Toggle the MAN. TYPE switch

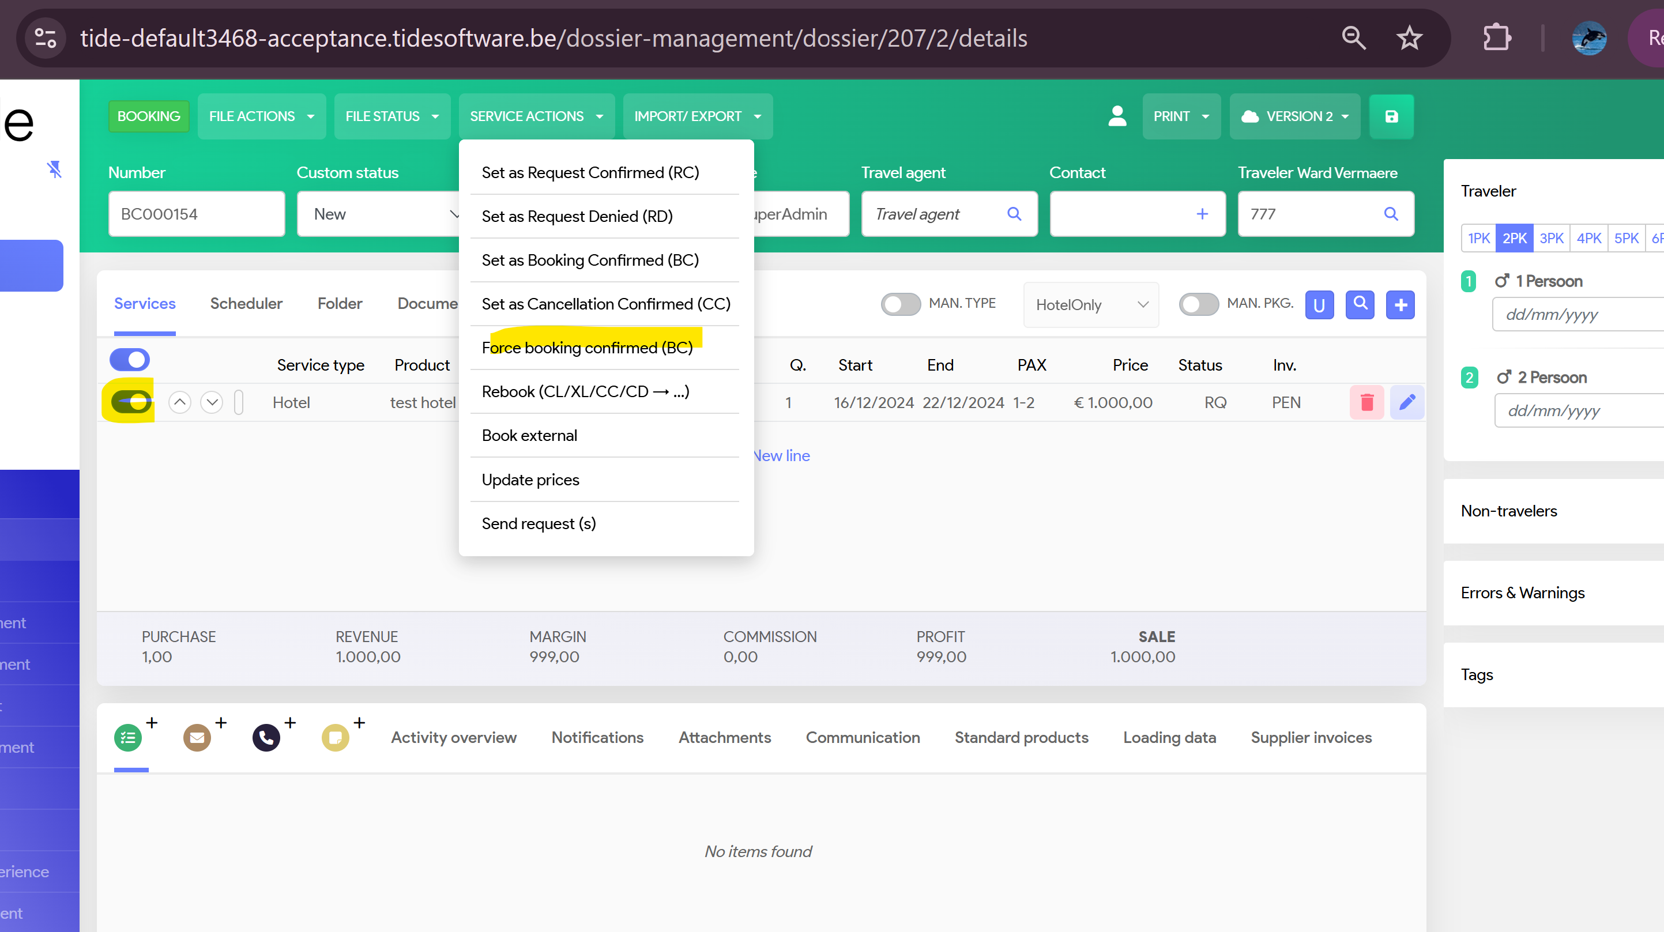(901, 304)
